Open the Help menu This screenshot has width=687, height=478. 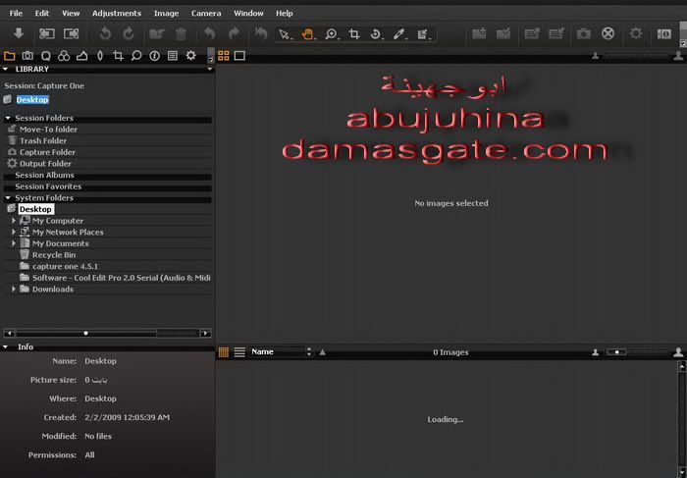click(x=285, y=13)
